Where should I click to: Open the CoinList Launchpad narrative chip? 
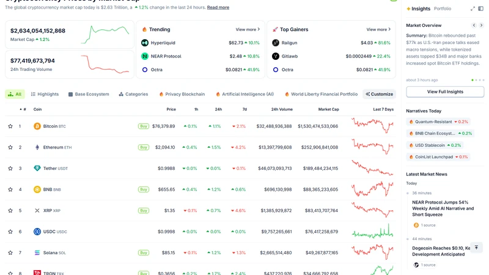(x=438, y=157)
